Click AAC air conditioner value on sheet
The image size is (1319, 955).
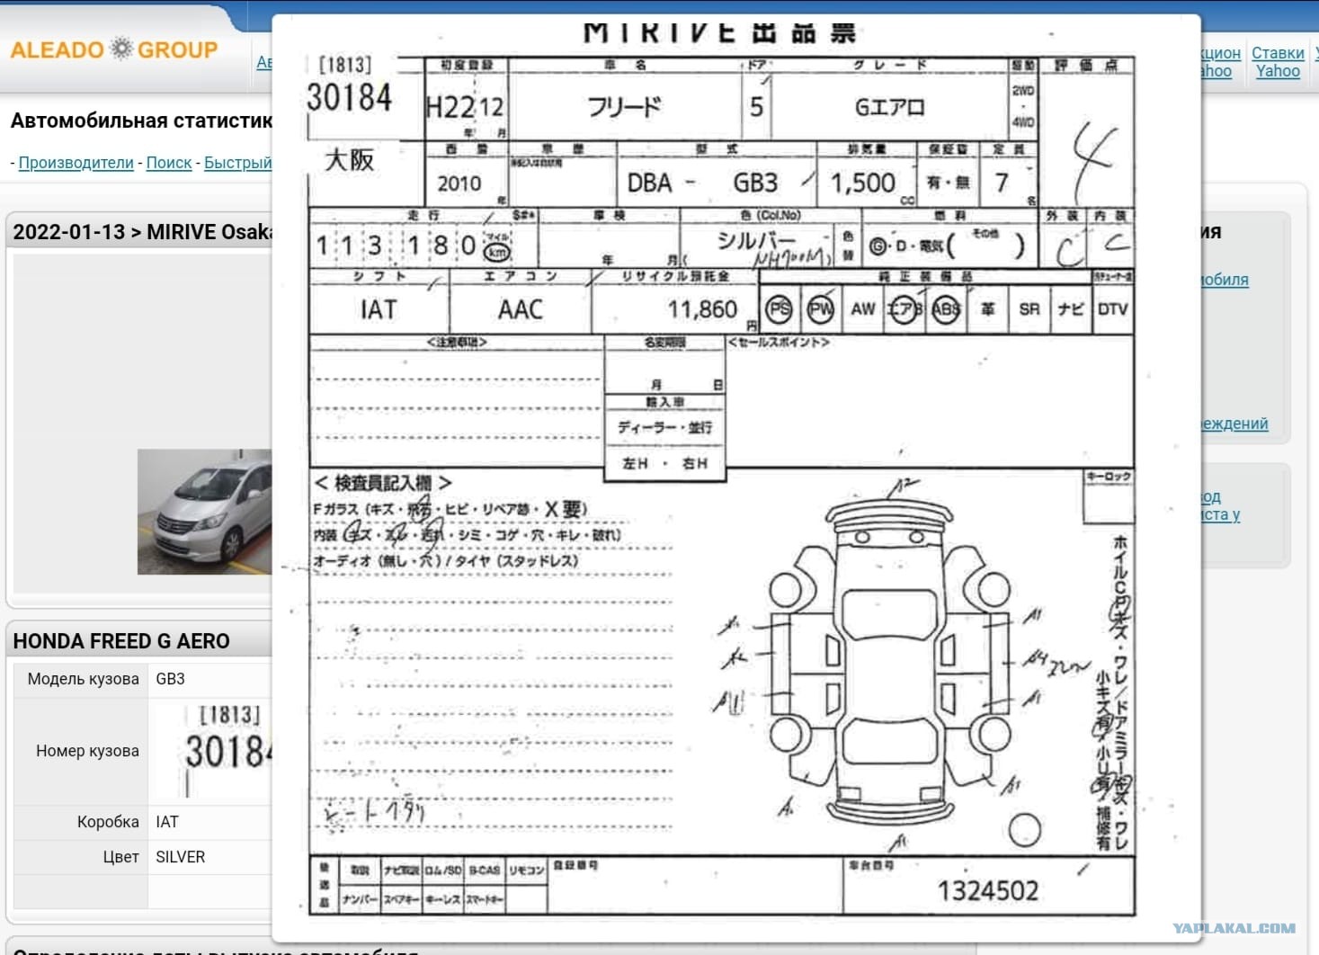pos(521,309)
